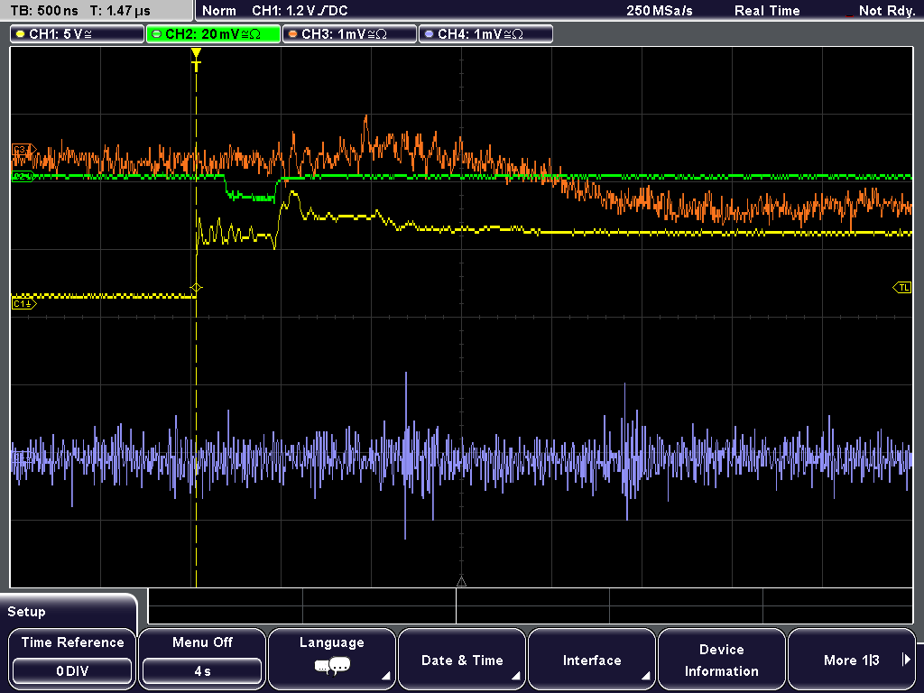Open the Interface submenu

[592, 659]
